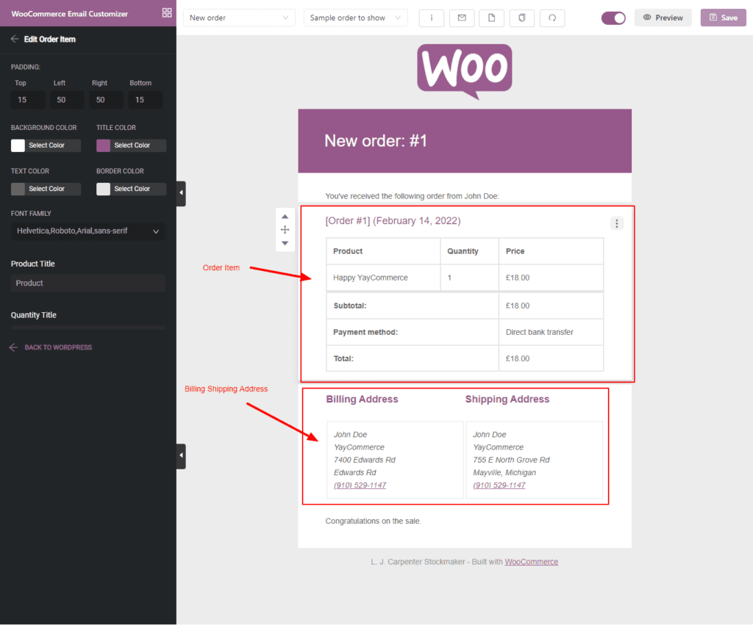753x625 pixels.
Task: Send test email via envelope icon
Action: pos(462,18)
